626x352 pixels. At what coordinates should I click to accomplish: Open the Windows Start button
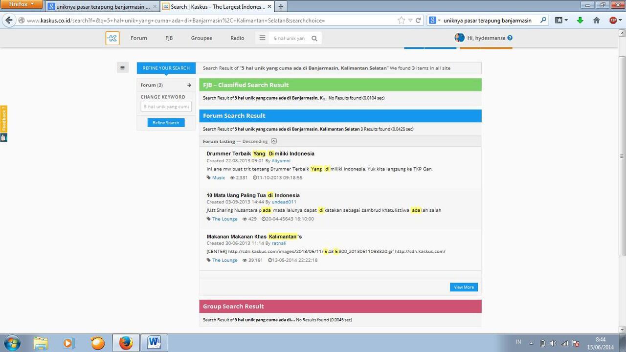pos(11,343)
